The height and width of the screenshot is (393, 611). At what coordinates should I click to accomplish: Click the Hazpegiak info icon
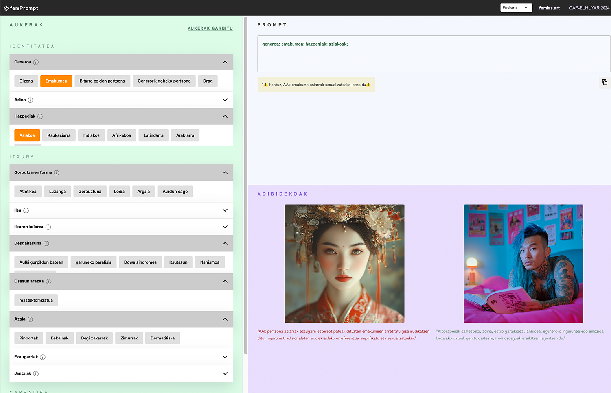coord(40,116)
